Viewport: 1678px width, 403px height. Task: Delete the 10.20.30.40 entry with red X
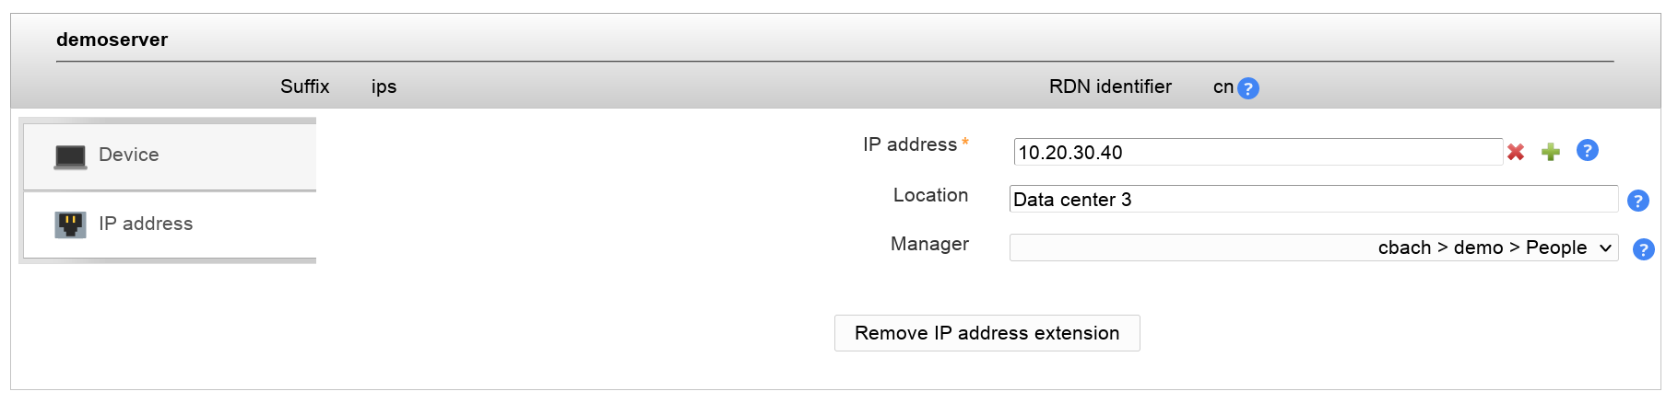coord(1516,152)
